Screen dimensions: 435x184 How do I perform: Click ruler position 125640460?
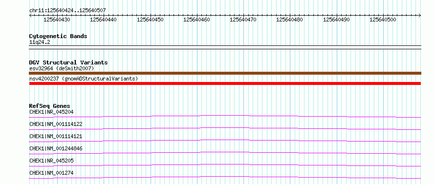pos(196,20)
